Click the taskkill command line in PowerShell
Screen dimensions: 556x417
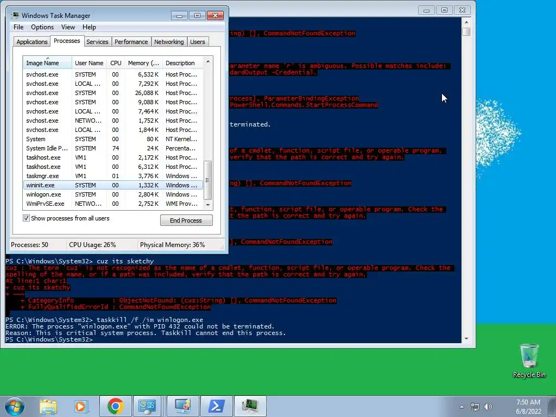[105, 320]
